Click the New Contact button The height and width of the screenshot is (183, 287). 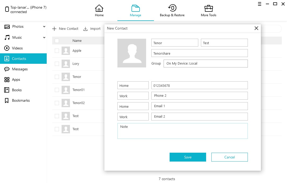65,28
